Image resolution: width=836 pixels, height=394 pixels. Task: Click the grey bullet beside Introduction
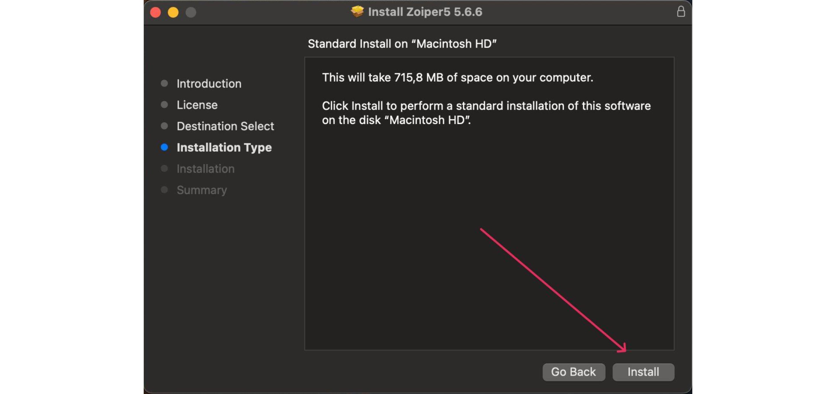[x=165, y=83]
